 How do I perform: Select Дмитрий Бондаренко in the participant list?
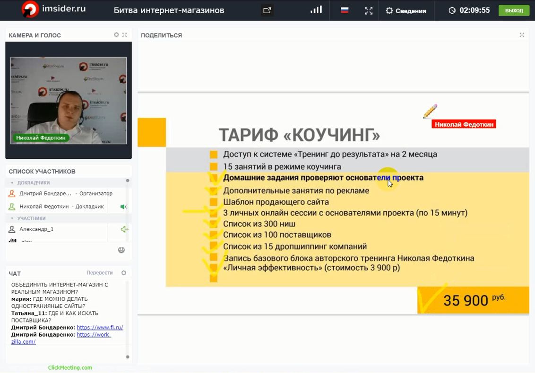pyautogui.click(x=45, y=194)
